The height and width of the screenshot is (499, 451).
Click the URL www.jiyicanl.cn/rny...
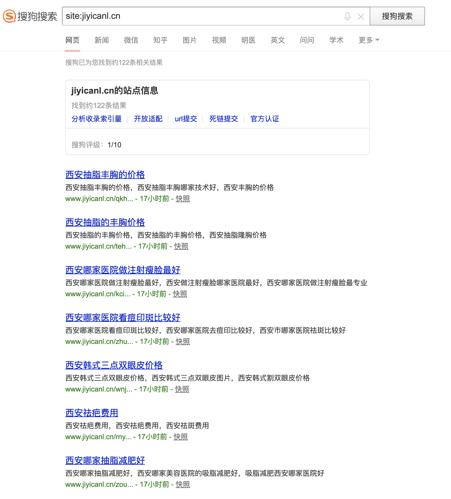click(98, 437)
